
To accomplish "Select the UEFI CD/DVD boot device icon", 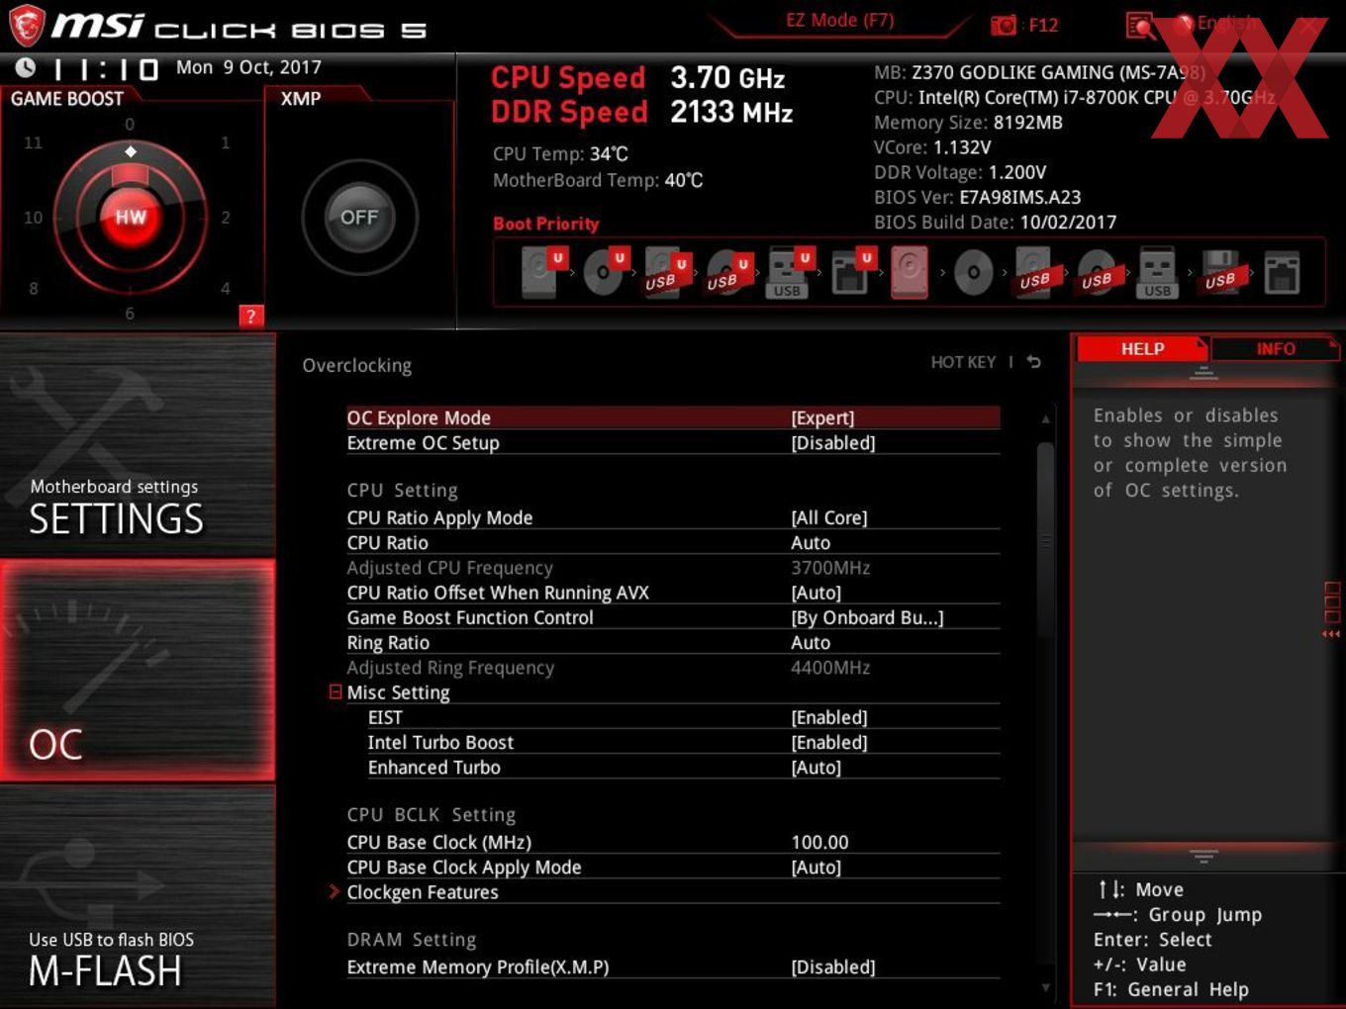I will click(x=605, y=272).
